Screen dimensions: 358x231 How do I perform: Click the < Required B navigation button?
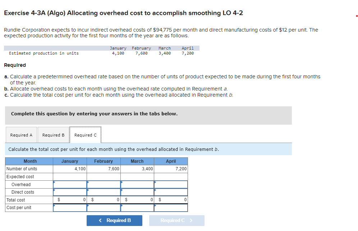tap(114, 220)
